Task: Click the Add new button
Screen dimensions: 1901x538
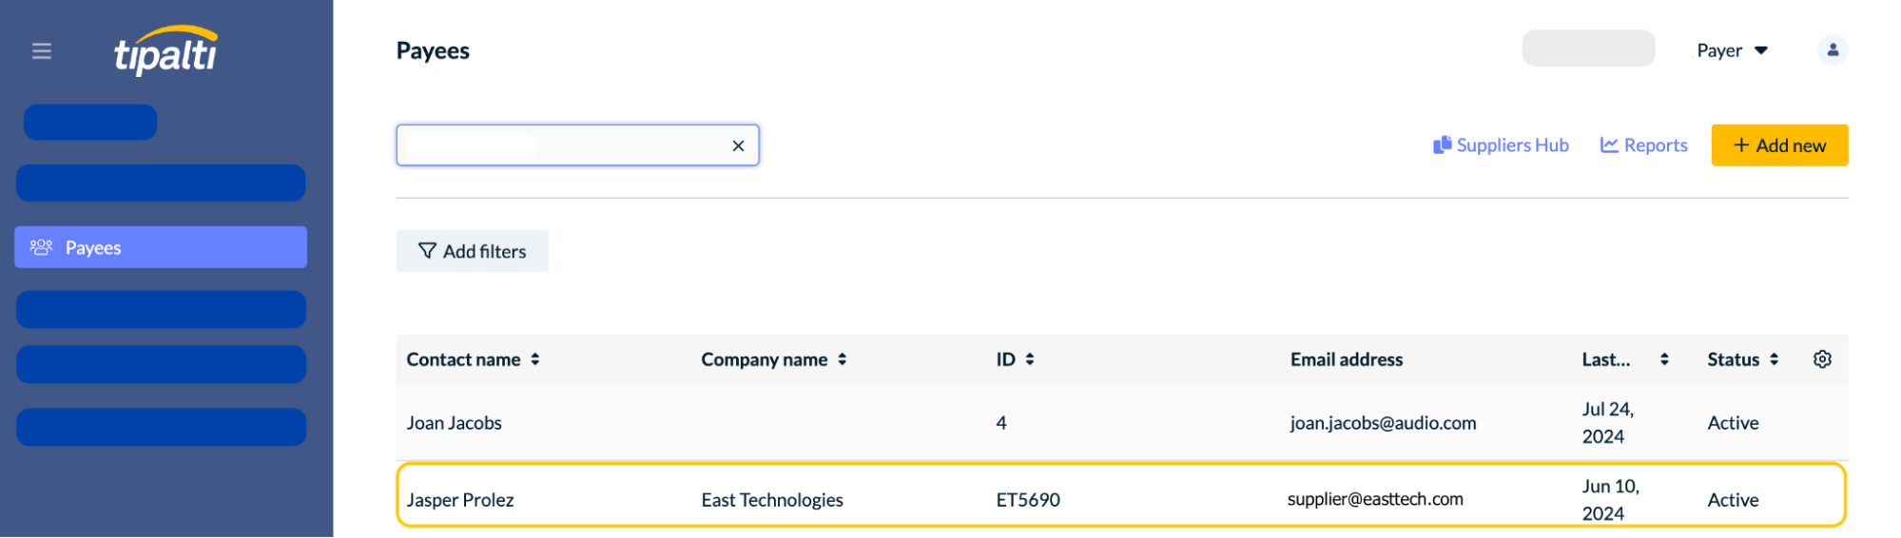Action: coord(1779,145)
